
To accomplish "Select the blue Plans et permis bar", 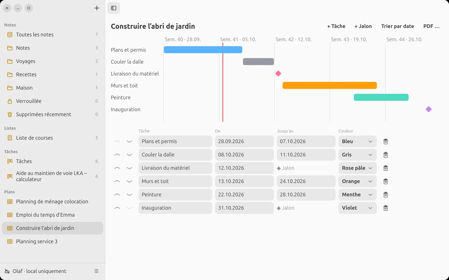I will tap(203, 50).
